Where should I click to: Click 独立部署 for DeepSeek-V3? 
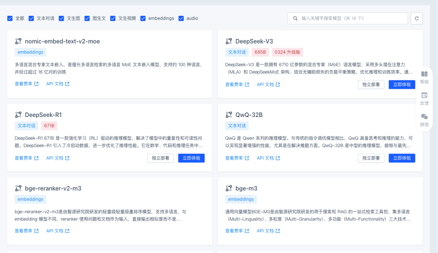coord(371,84)
